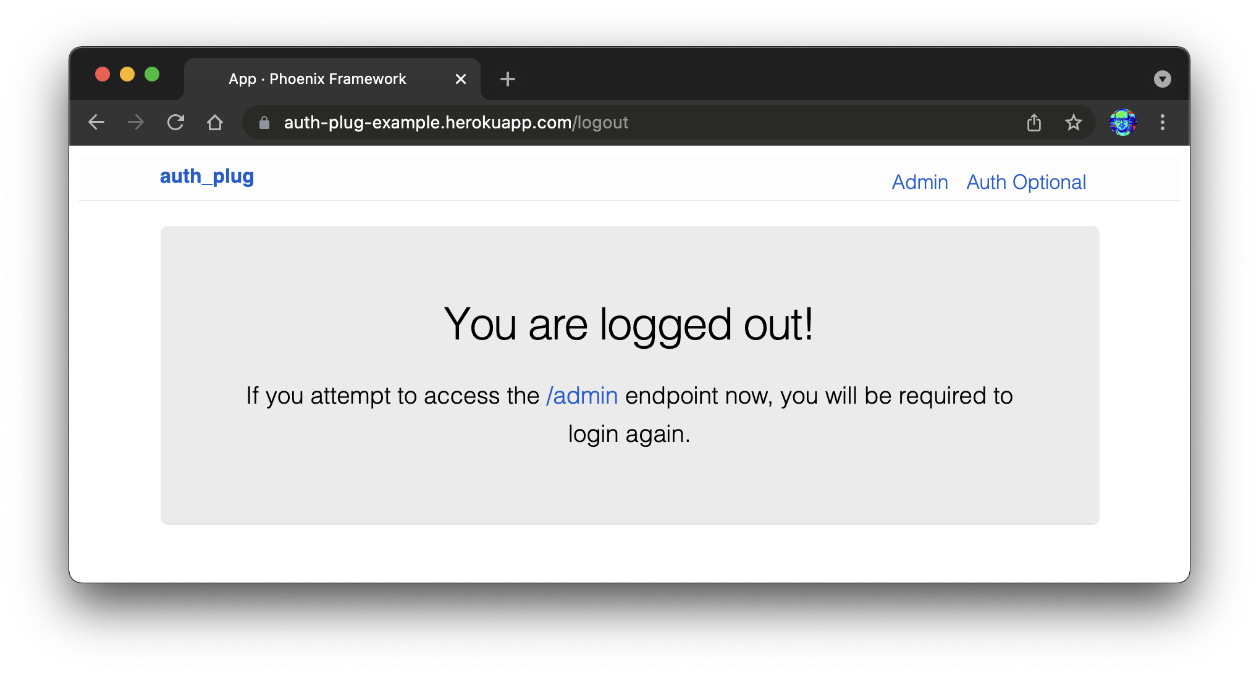Click the forward navigation arrow
This screenshot has height=674, width=1259.
(x=136, y=122)
